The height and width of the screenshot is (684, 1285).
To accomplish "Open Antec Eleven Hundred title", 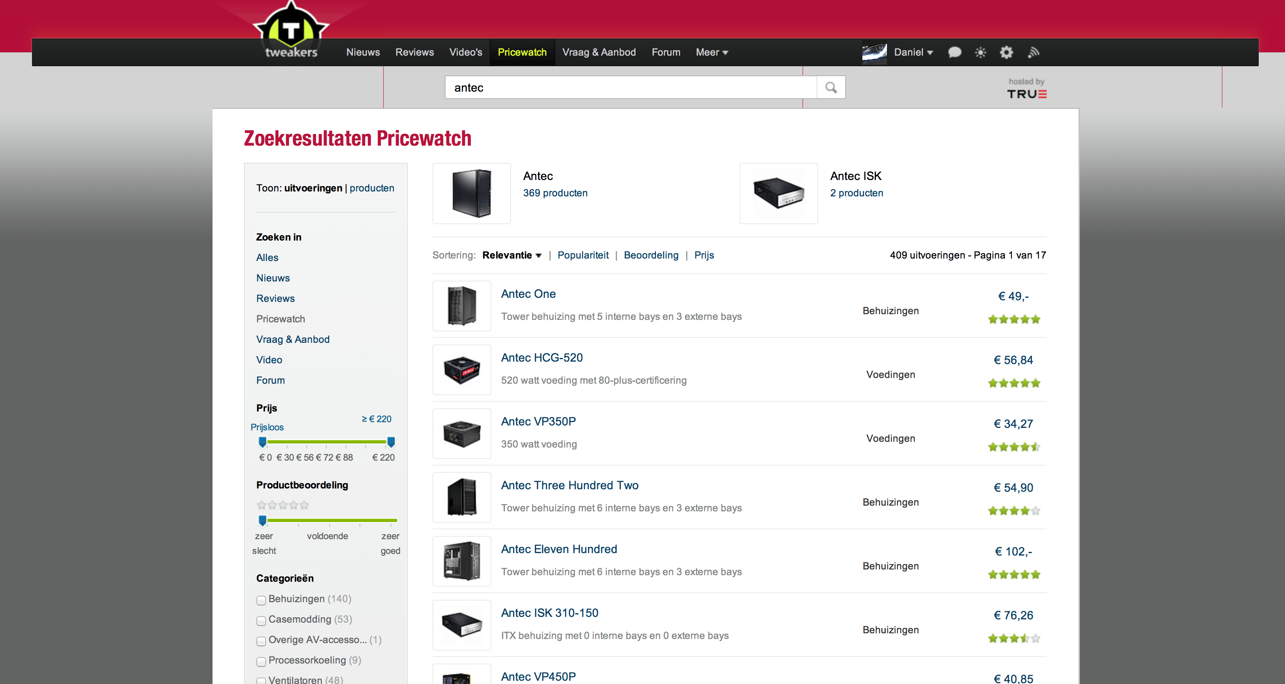I will (559, 549).
